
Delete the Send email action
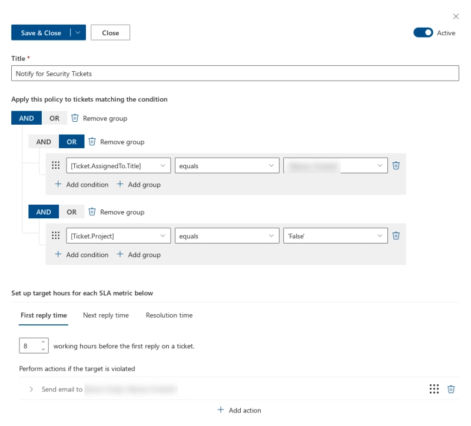(x=451, y=390)
